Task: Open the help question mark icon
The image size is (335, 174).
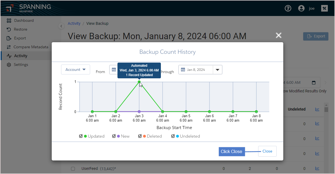Action: pyautogui.click(x=288, y=8)
